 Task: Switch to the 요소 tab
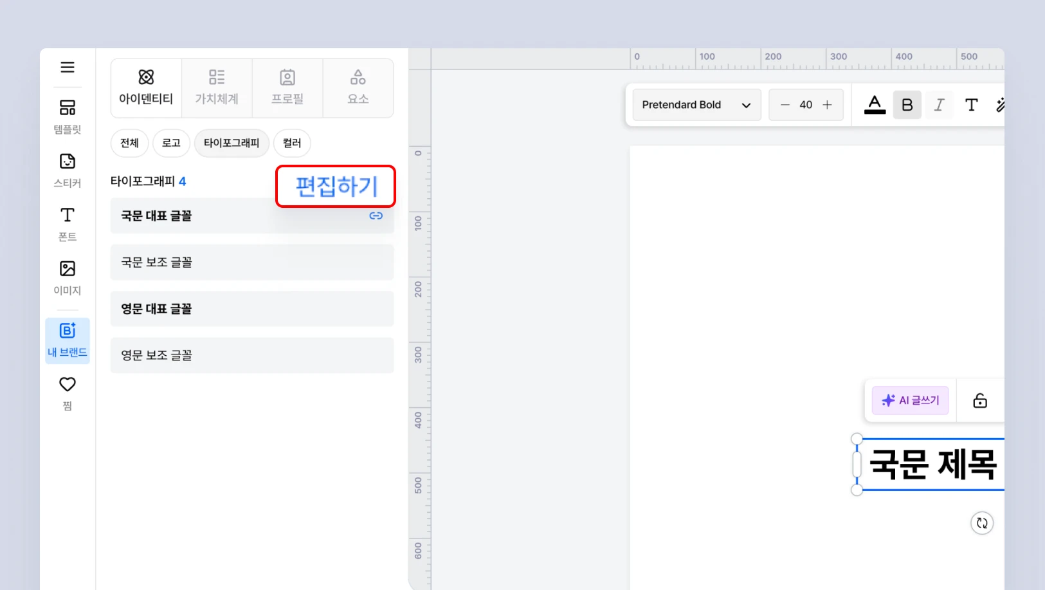click(358, 88)
